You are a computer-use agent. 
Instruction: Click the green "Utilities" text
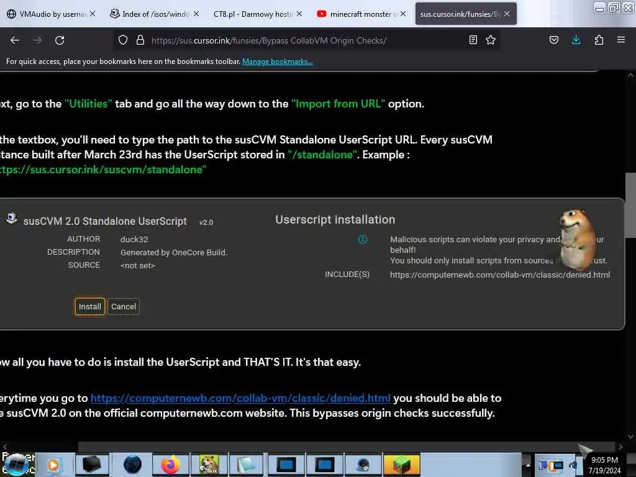coord(88,104)
